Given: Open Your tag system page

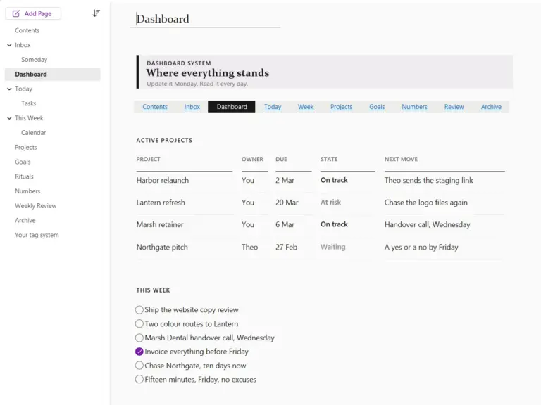Looking at the screenshot, I should (x=37, y=235).
